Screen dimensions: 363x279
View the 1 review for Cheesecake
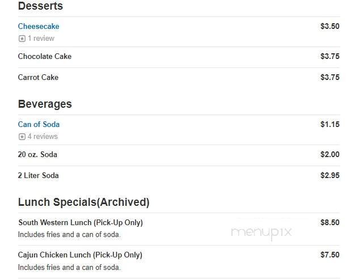click(41, 39)
